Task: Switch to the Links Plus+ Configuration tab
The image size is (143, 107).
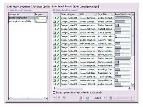Action: tap(19, 7)
